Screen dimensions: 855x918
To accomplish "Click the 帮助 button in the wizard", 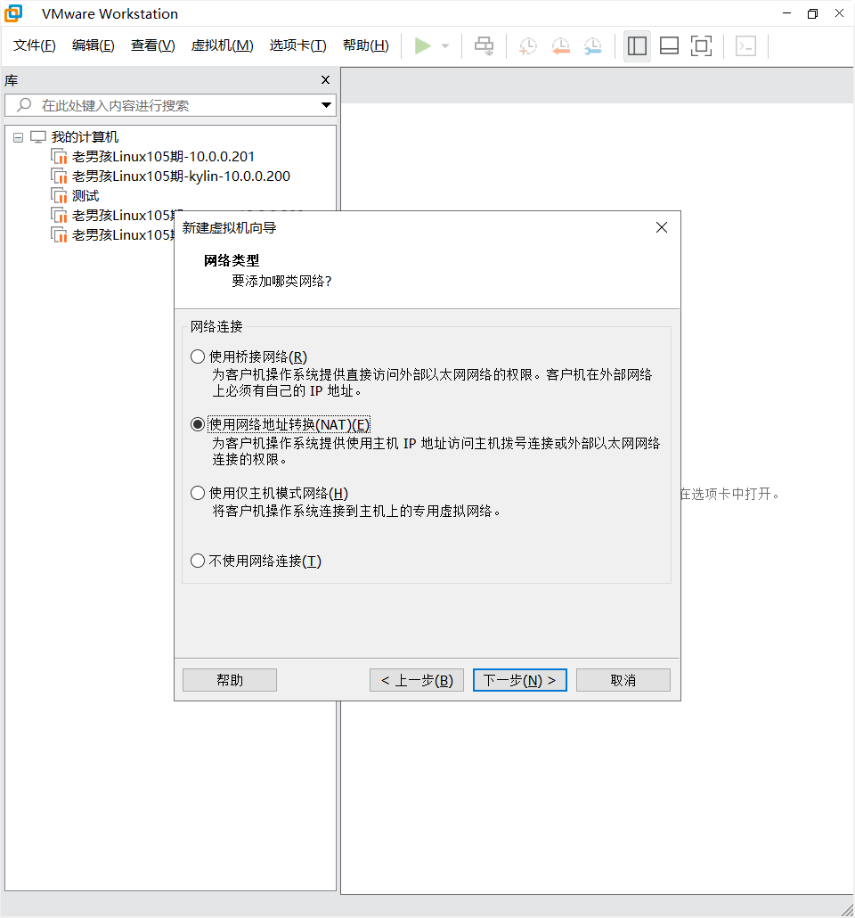I will [x=230, y=680].
